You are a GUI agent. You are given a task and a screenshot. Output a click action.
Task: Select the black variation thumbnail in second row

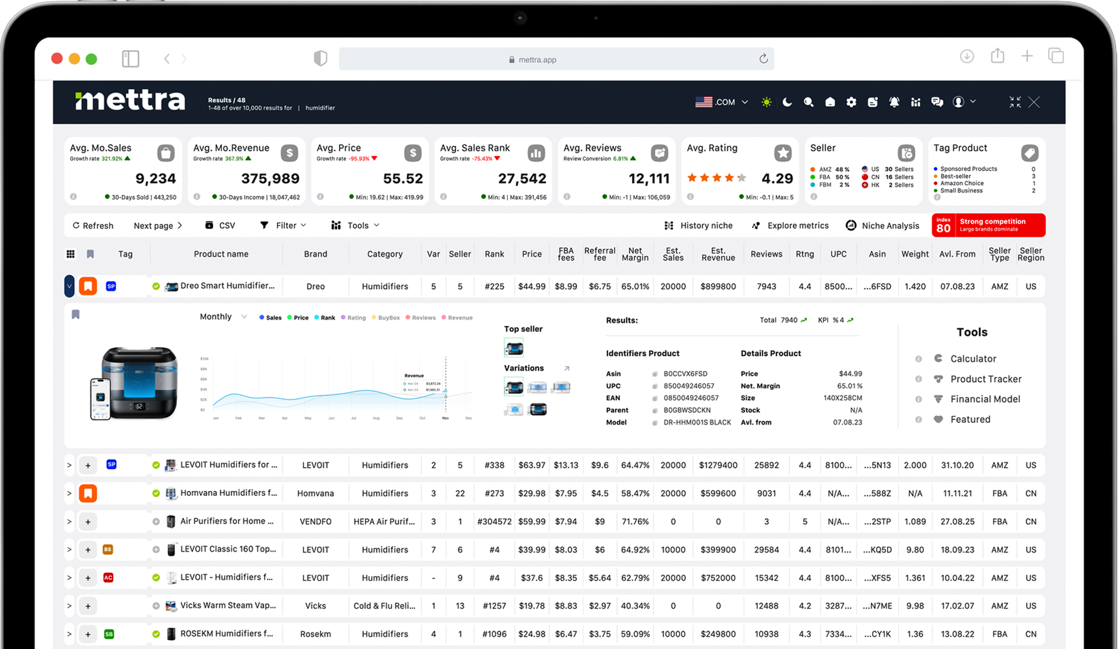[x=537, y=410]
